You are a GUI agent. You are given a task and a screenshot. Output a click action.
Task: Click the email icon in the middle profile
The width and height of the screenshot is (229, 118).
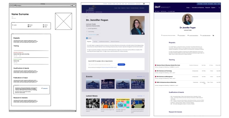coord(87,29)
